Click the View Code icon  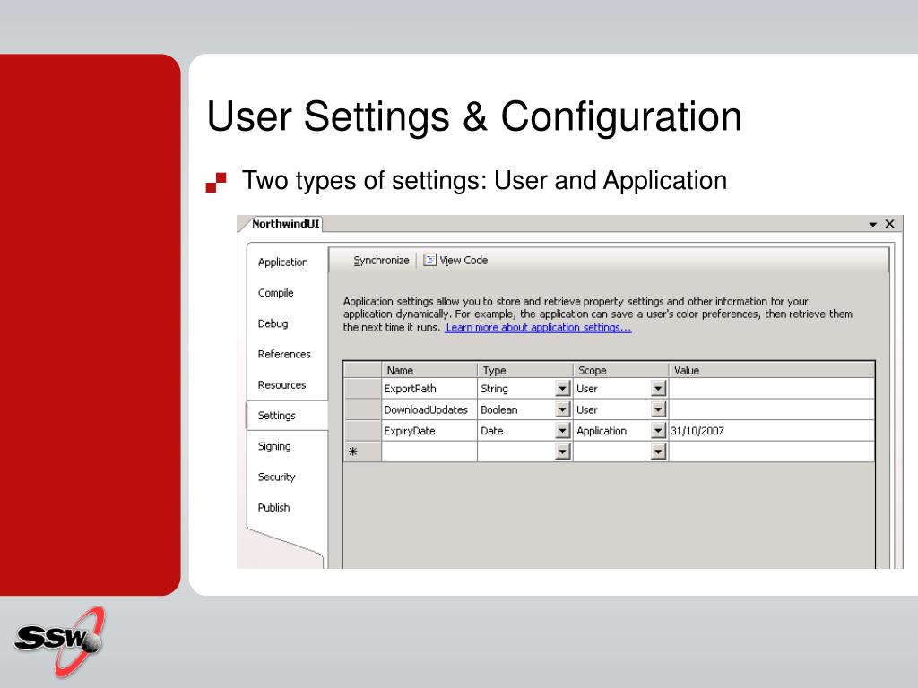pyautogui.click(x=429, y=260)
